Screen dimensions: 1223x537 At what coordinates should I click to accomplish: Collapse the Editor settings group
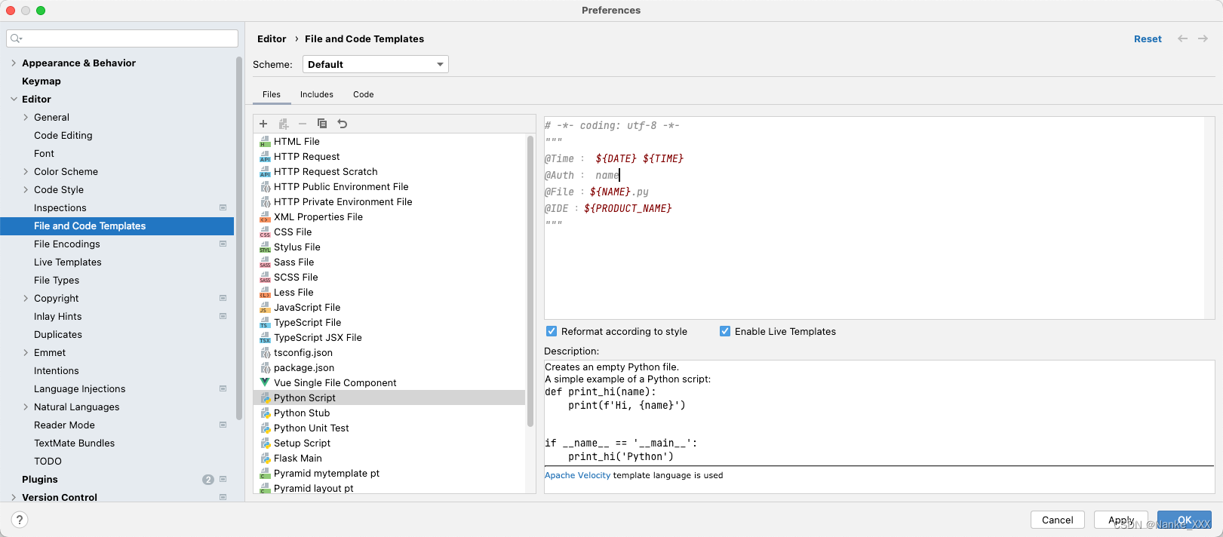(14, 99)
